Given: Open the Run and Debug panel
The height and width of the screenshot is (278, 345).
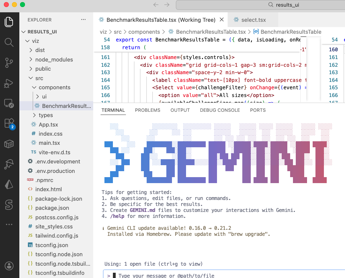Looking at the screenshot, I should pyautogui.click(x=9, y=83).
